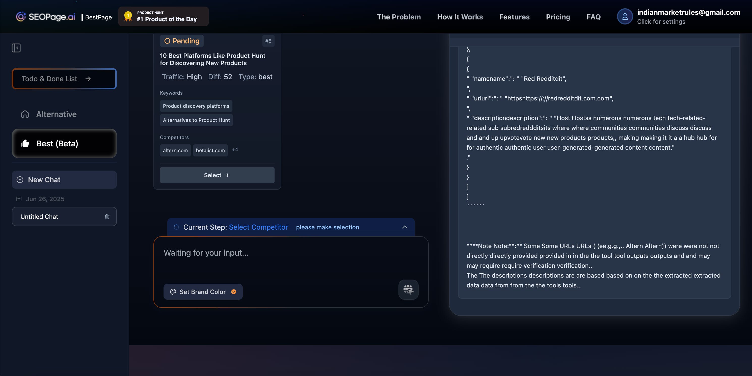Delete Untitled Chat with trash icon
This screenshot has height=376, width=752.
(x=107, y=217)
